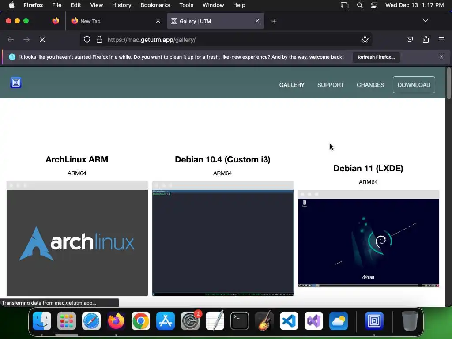Viewport: 452px width, 339px height.
Task: Open the SUPPORT page link
Action: click(x=330, y=85)
